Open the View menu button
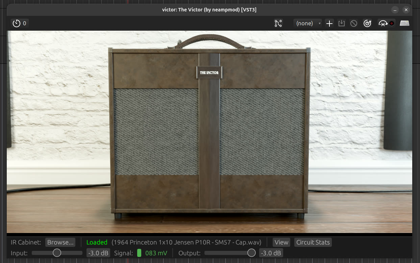 point(281,242)
